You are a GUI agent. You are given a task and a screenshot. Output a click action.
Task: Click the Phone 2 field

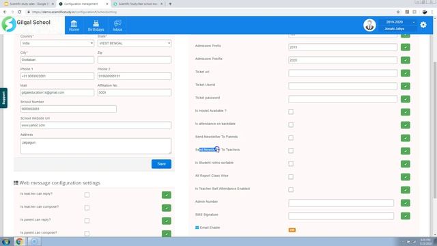(x=135, y=76)
